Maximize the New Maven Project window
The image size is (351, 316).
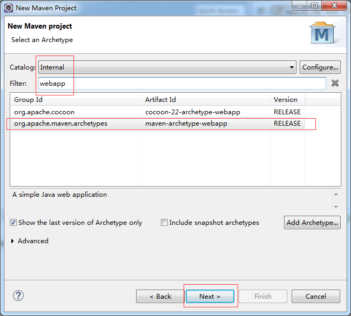[x=314, y=5]
